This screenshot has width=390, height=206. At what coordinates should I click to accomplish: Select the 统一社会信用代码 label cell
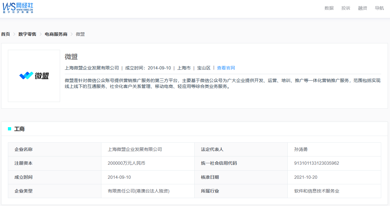click(x=241, y=163)
